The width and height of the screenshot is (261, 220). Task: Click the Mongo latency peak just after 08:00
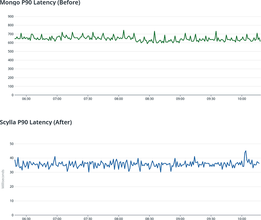coord(124,30)
